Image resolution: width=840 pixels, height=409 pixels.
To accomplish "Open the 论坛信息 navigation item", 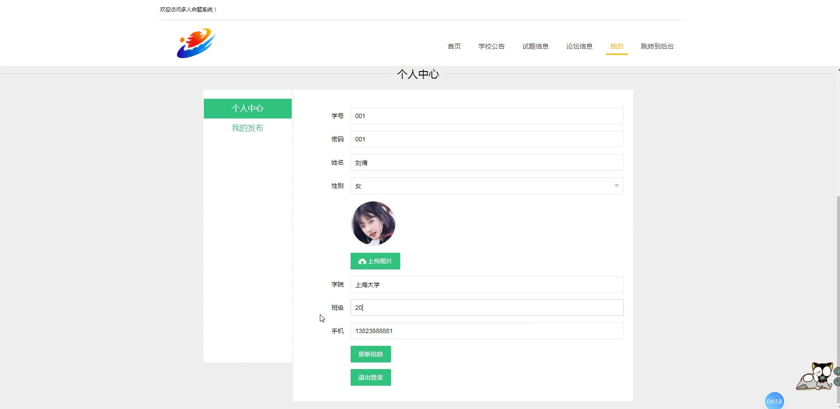I will [579, 46].
